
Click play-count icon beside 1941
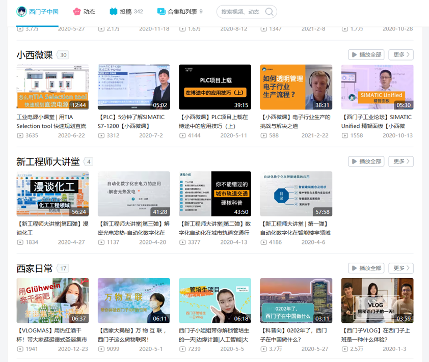coord(20,349)
